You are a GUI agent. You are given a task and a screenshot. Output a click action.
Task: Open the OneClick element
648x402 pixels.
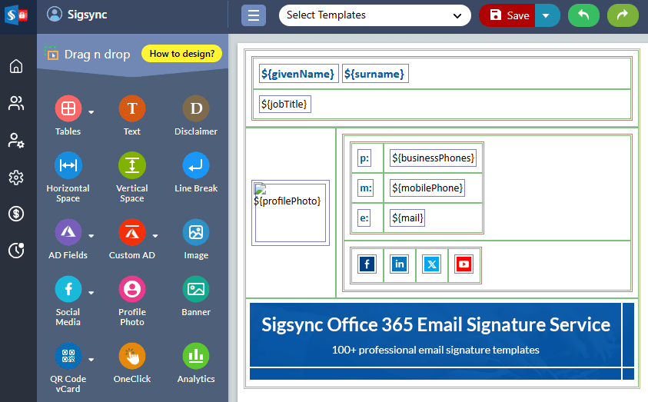[x=132, y=357]
